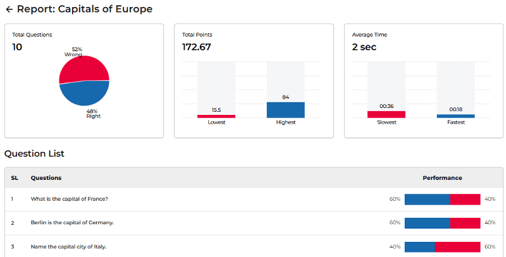Click the back arrow beside Report title

click(9, 9)
